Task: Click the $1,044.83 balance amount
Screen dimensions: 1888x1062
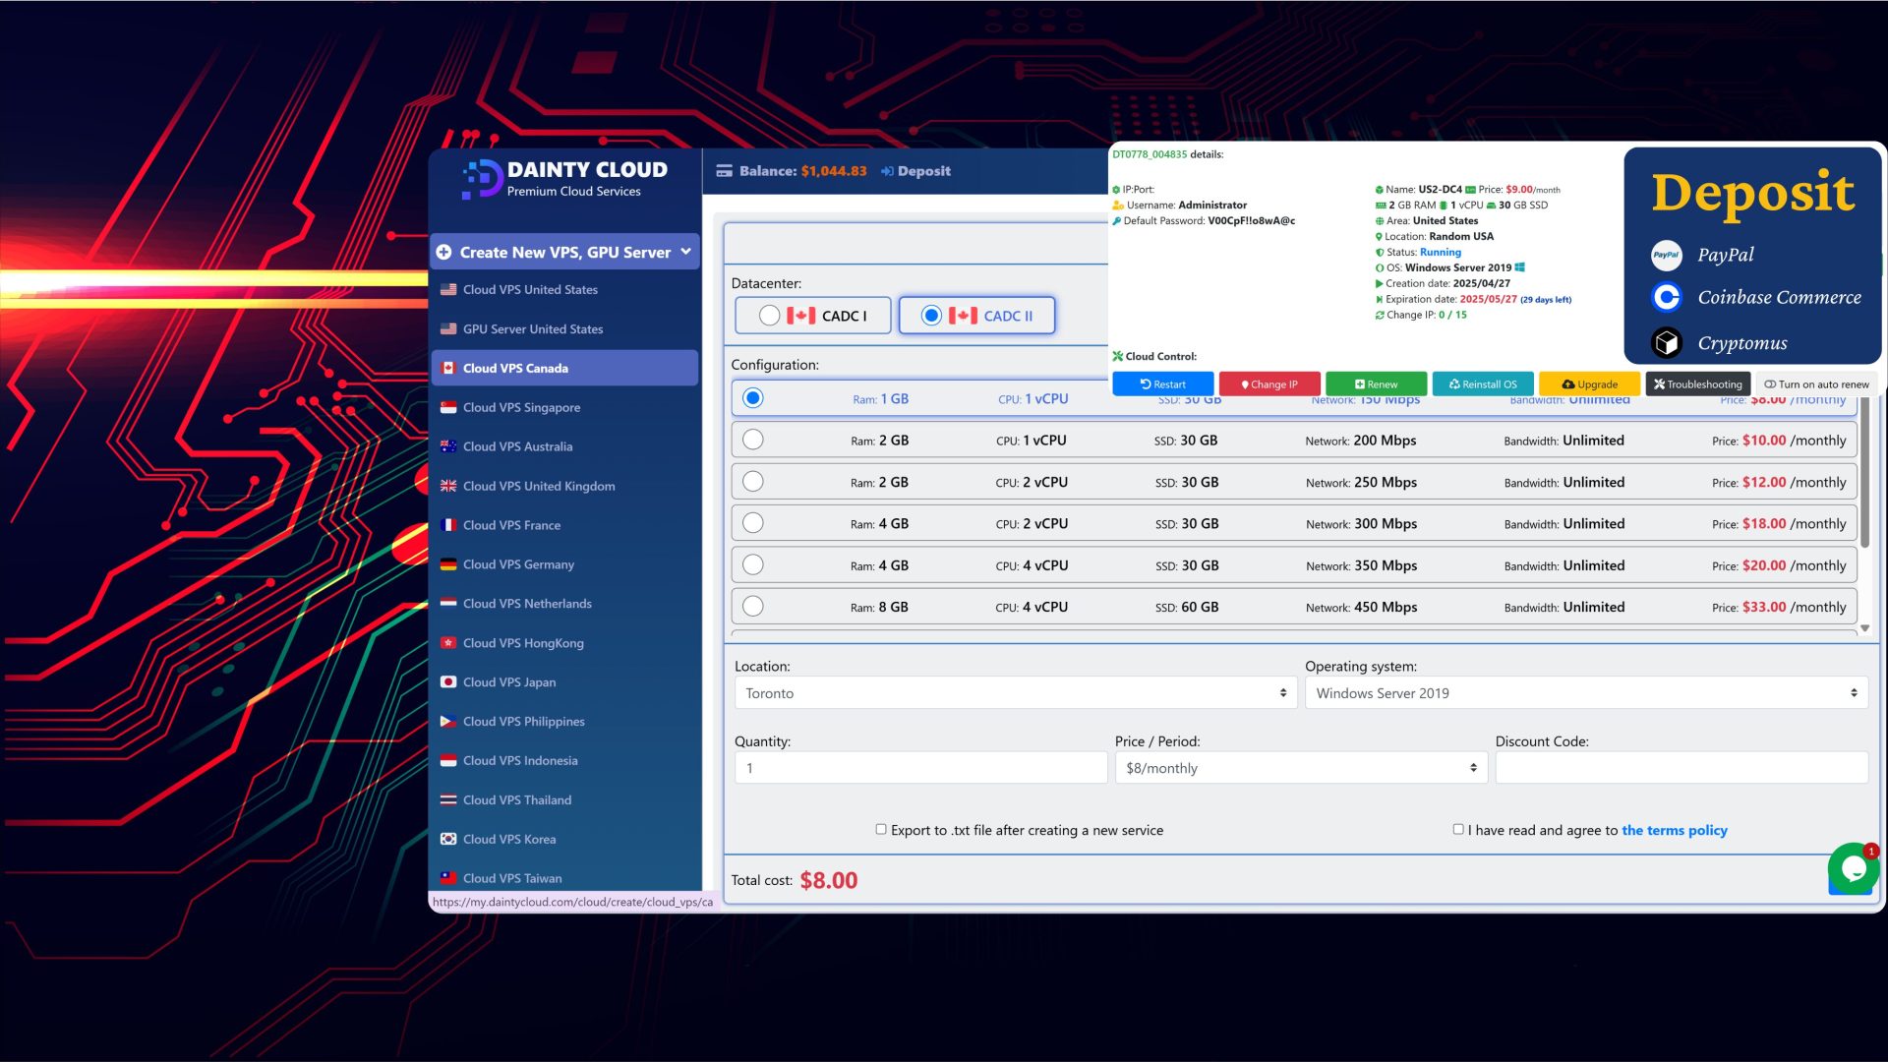Action: (834, 171)
